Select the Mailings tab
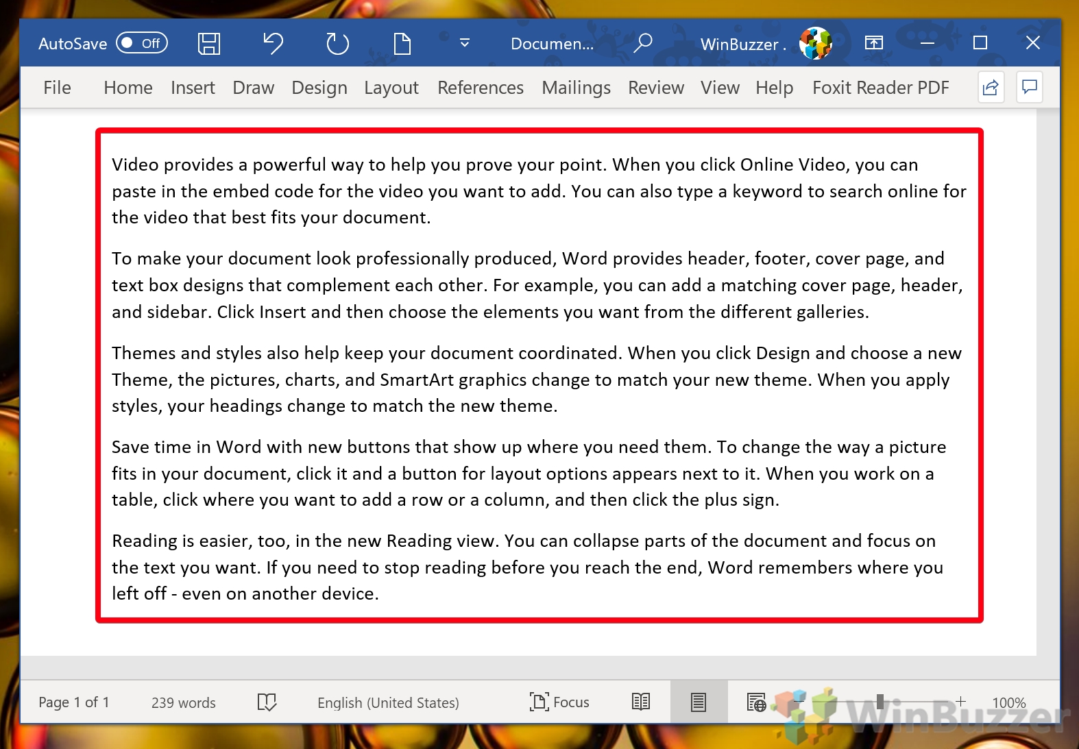 [x=577, y=88]
